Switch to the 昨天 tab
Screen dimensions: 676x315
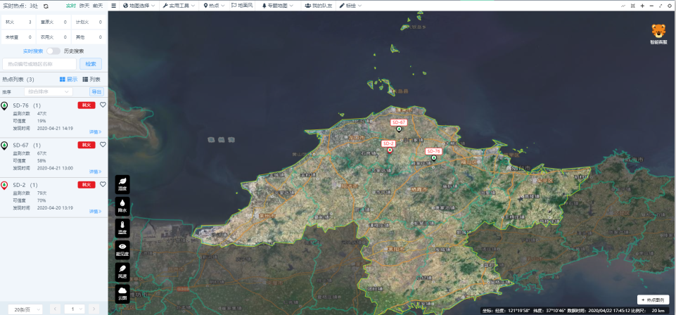click(84, 6)
